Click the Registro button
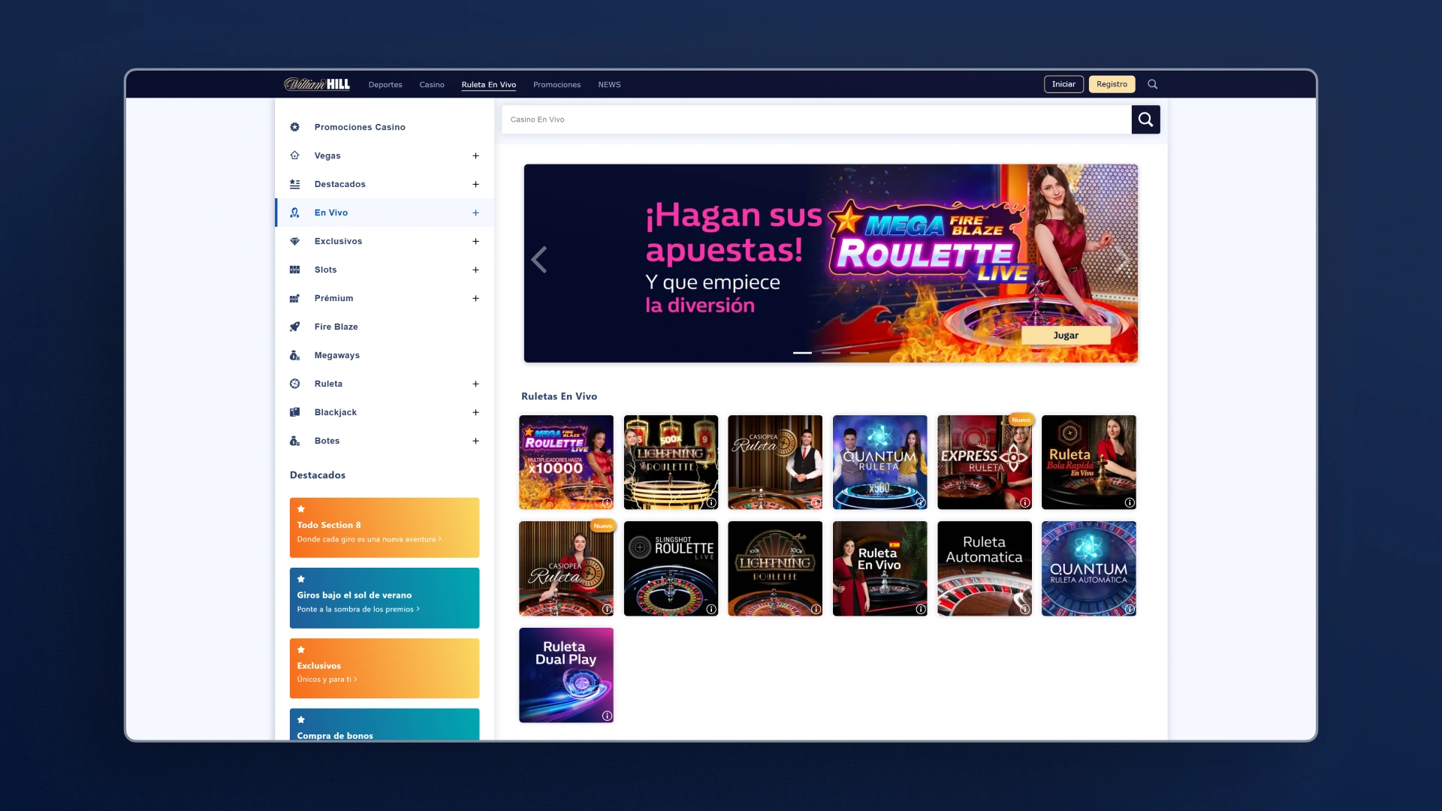The width and height of the screenshot is (1442, 811). pos(1112,84)
